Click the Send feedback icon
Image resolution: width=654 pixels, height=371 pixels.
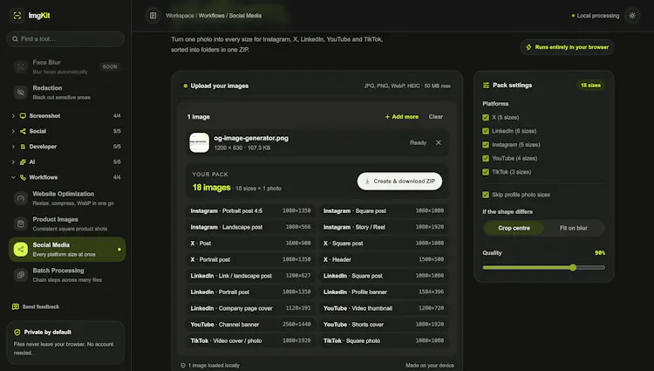tap(16, 306)
